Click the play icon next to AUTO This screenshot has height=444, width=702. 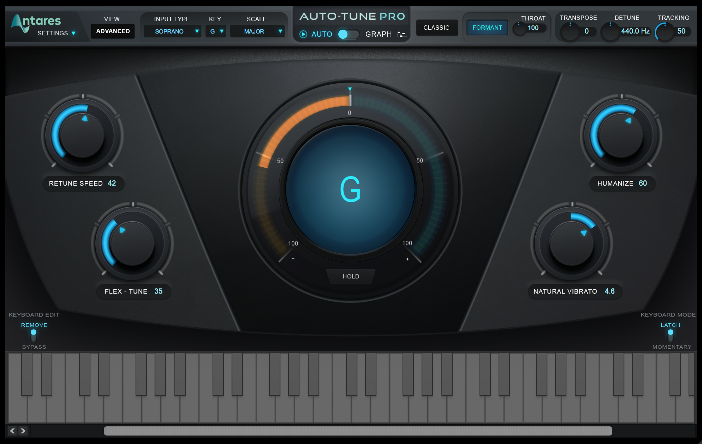pyautogui.click(x=303, y=34)
